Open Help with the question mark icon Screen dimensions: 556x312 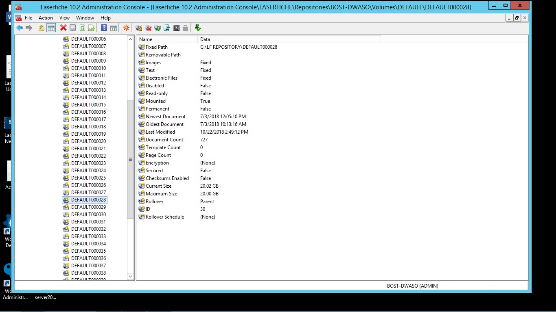point(104,28)
